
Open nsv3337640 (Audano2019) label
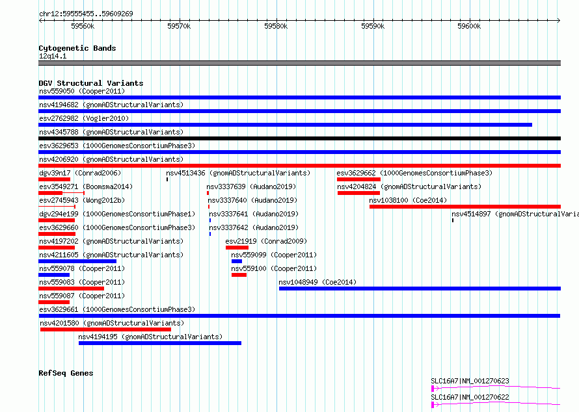click(x=252, y=200)
